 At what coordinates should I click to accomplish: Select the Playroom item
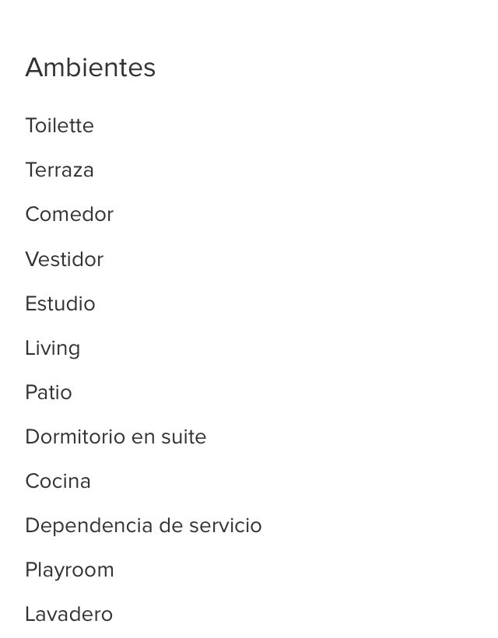click(x=69, y=570)
